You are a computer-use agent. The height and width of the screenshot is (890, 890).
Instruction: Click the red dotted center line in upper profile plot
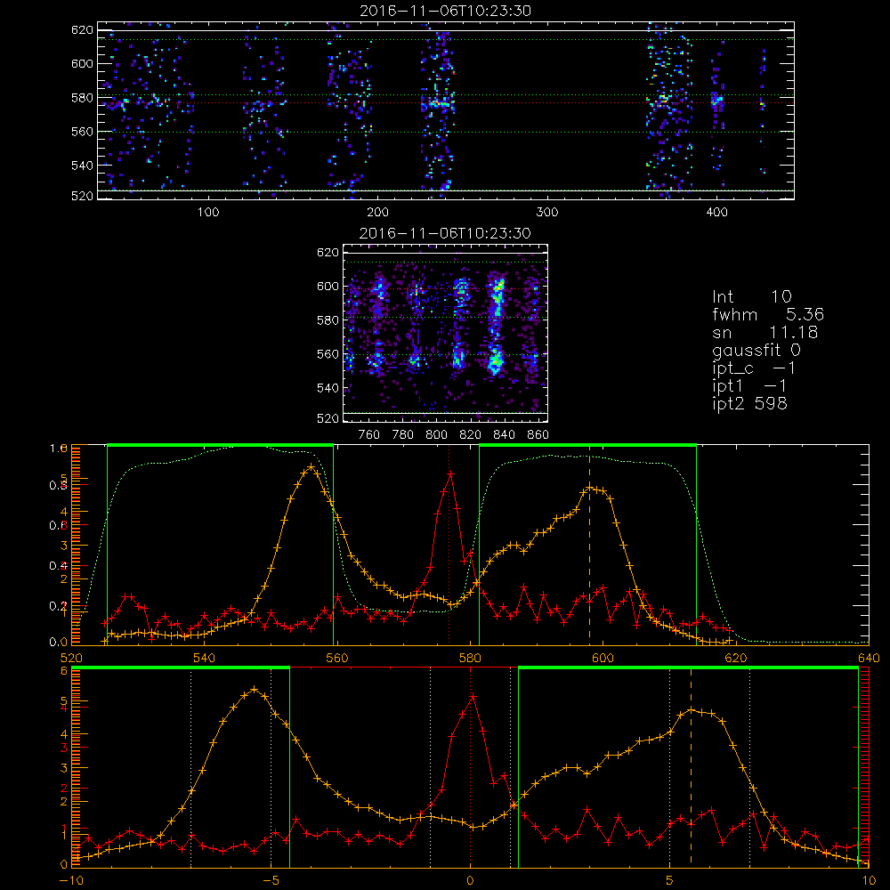449,545
